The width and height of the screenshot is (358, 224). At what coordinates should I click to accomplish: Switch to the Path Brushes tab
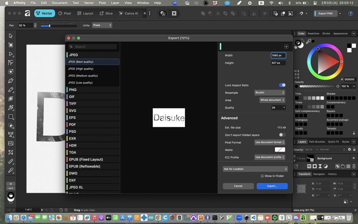(317, 142)
